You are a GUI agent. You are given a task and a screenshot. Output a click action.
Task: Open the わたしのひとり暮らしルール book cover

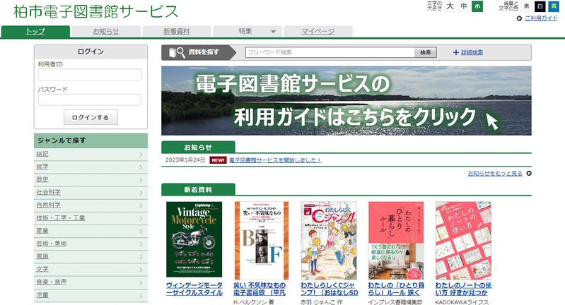click(x=396, y=241)
